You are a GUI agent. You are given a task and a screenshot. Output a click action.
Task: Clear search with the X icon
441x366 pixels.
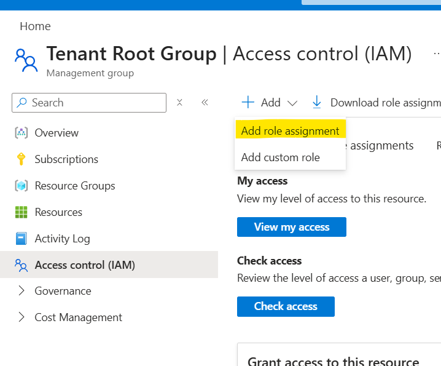(179, 103)
